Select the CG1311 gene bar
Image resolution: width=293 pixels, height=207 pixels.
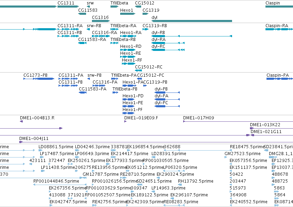(x=68, y=7)
